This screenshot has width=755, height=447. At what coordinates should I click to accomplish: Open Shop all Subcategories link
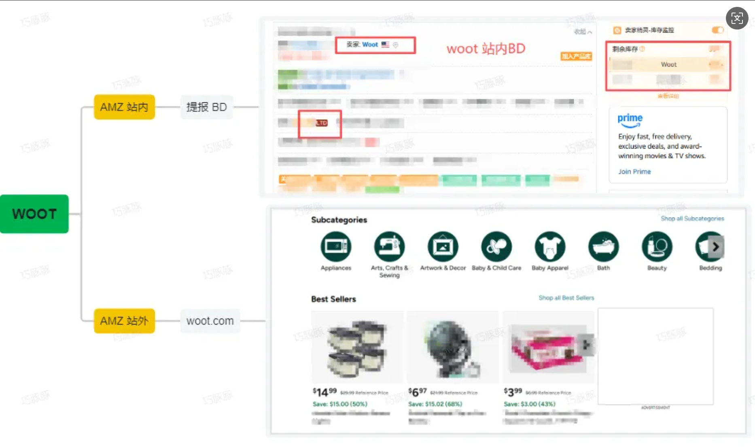[692, 218]
